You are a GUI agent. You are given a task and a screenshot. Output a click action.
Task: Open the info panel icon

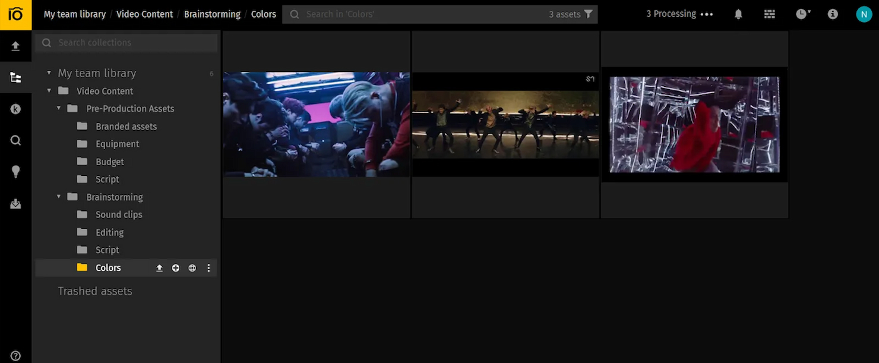click(833, 14)
